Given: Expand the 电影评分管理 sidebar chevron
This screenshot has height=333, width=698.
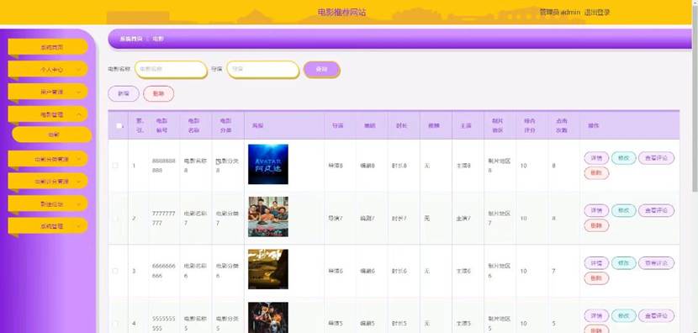Looking at the screenshot, I should 78,181.
